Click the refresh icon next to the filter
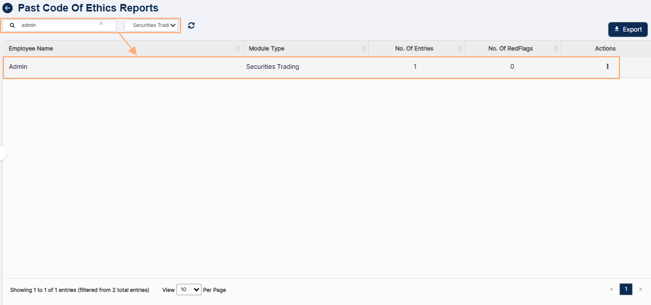The image size is (651, 305). click(191, 25)
